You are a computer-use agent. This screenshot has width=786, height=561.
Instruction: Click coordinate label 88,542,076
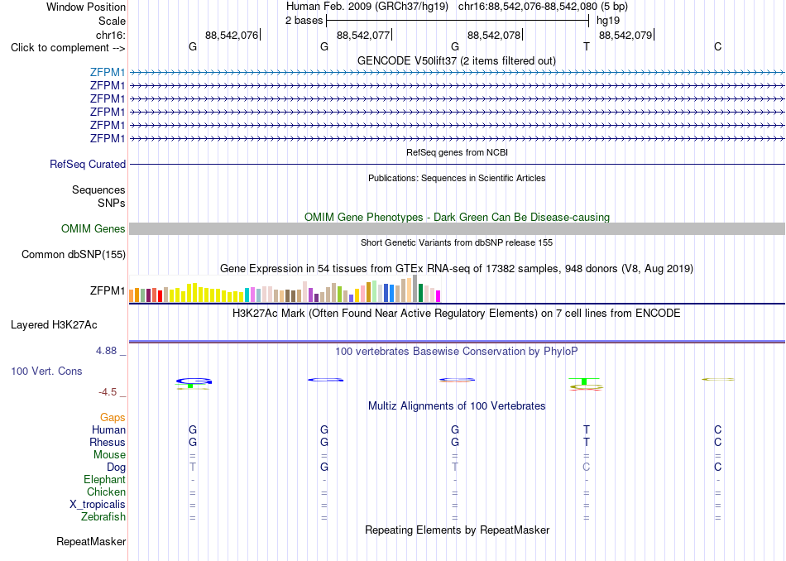pyautogui.click(x=232, y=35)
